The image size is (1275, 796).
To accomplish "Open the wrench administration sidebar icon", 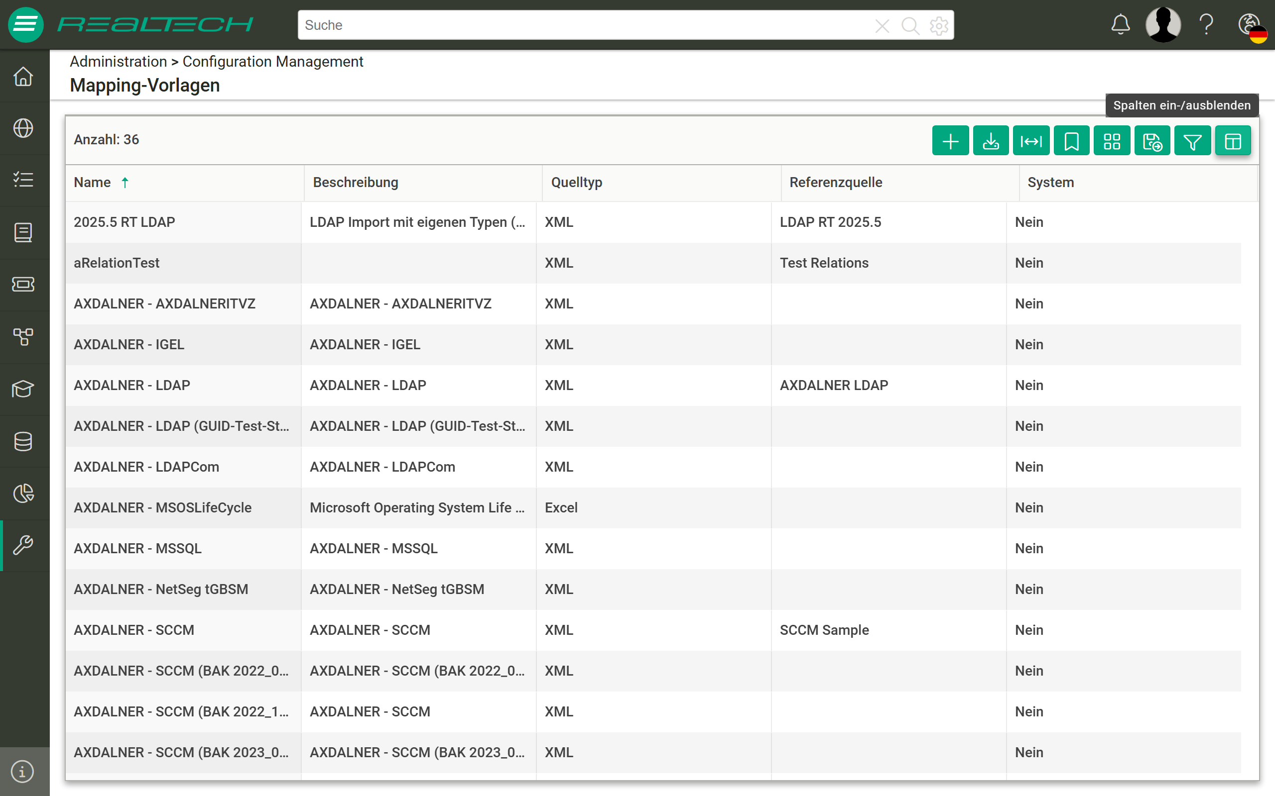I will pyautogui.click(x=23, y=545).
